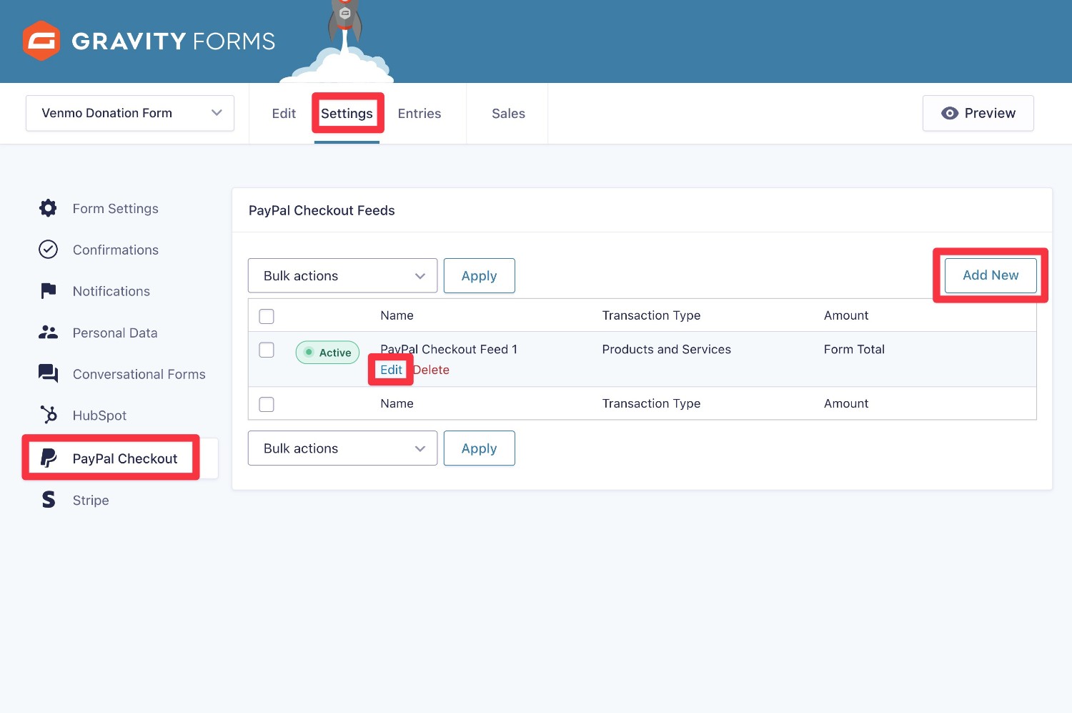This screenshot has height=713, width=1072.
Task: Click the PayPal logo icon in the sidebar
Action: [48, 458]
